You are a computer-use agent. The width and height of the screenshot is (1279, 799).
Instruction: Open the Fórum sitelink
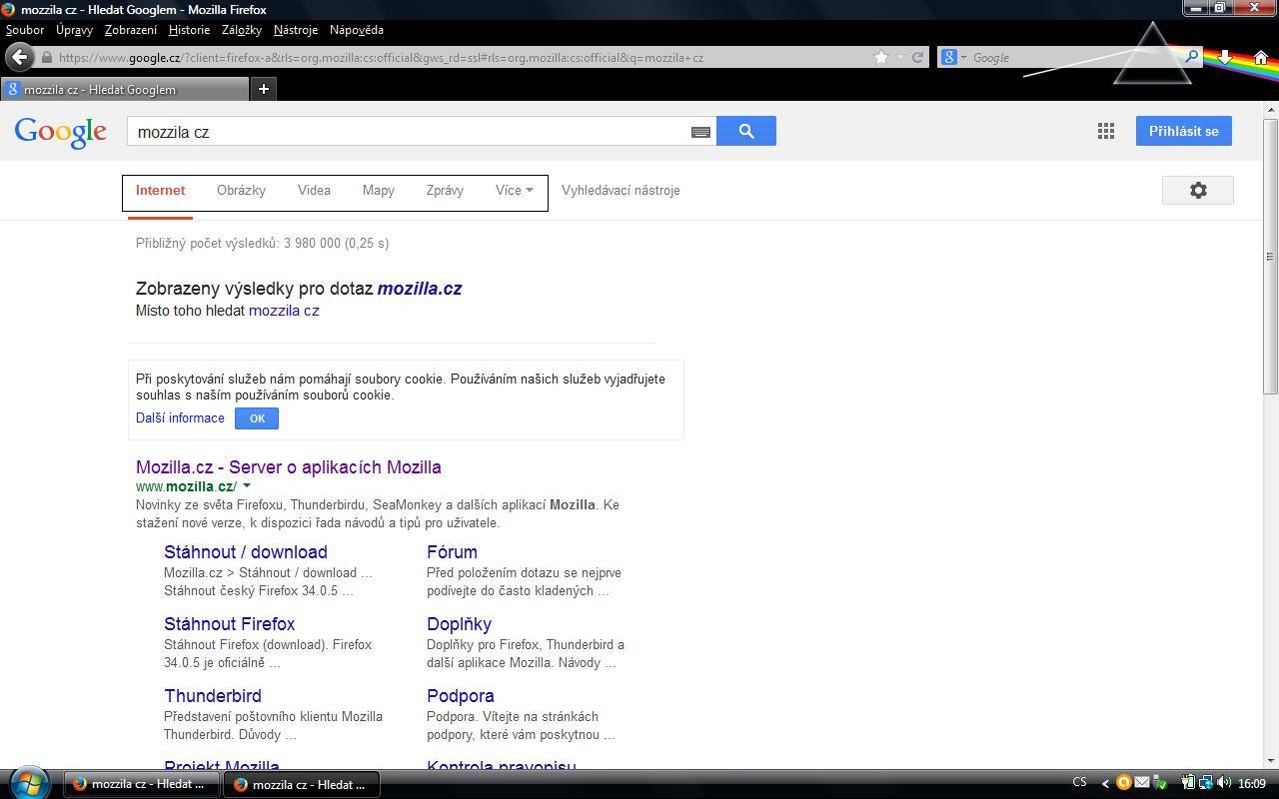452,552
